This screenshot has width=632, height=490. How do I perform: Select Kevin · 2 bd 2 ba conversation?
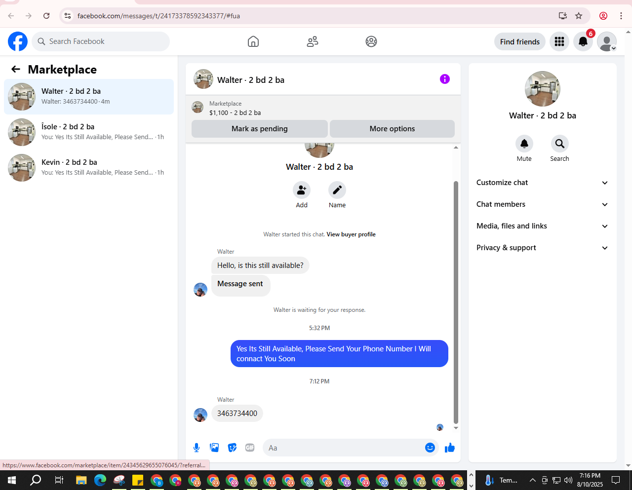89,168
